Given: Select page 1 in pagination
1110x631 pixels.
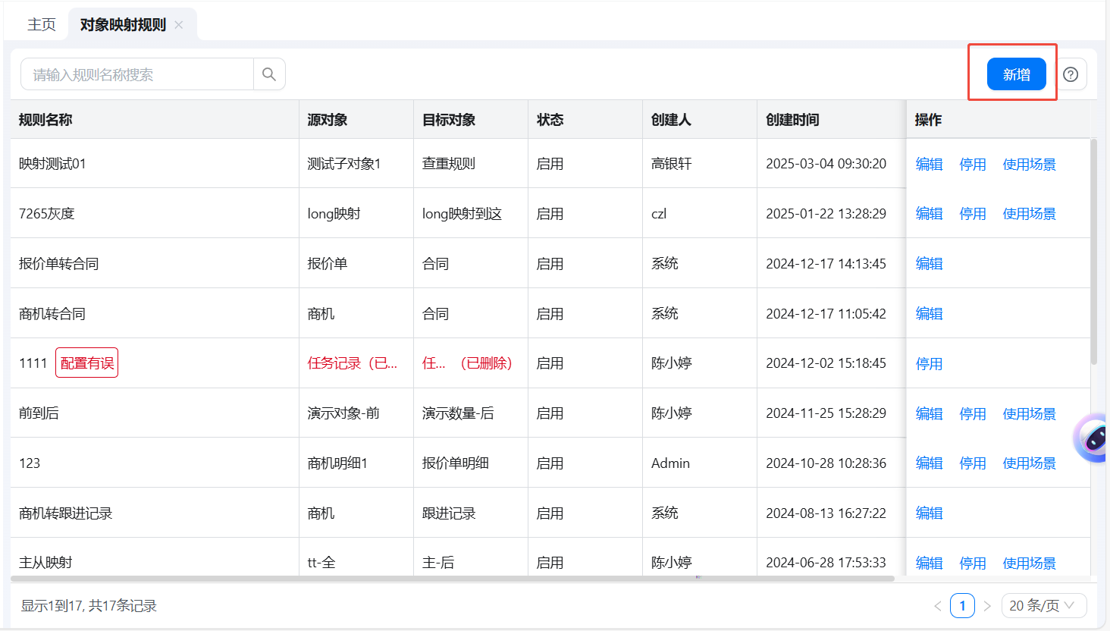Looking at the screenshot, I should (x=963, y=606).
